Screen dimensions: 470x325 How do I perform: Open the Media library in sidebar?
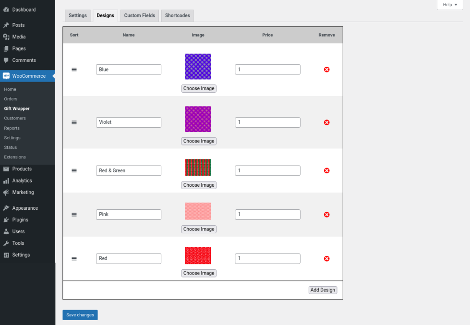pyautogui.click(x=19, y=37)
